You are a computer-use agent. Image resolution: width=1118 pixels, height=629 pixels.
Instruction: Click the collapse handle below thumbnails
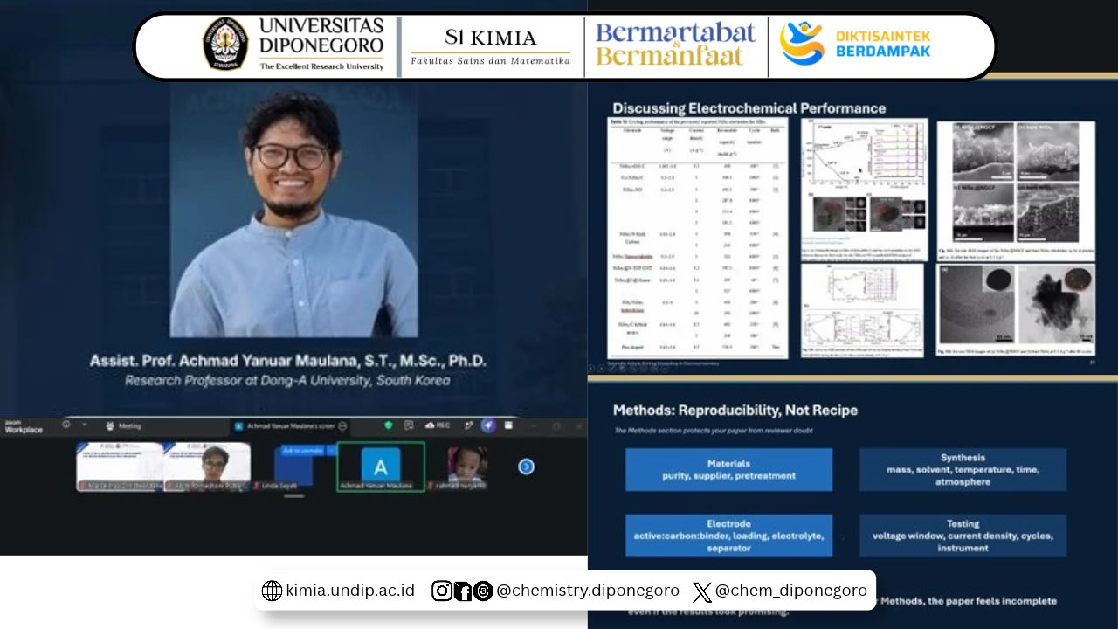[x=294, y=496]
